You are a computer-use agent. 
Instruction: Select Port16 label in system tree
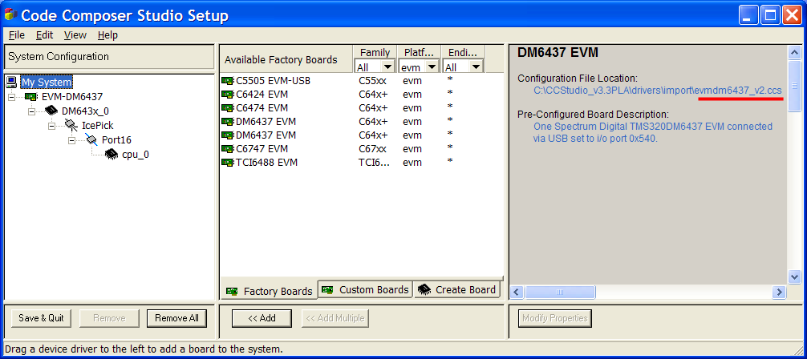[117, 140]
